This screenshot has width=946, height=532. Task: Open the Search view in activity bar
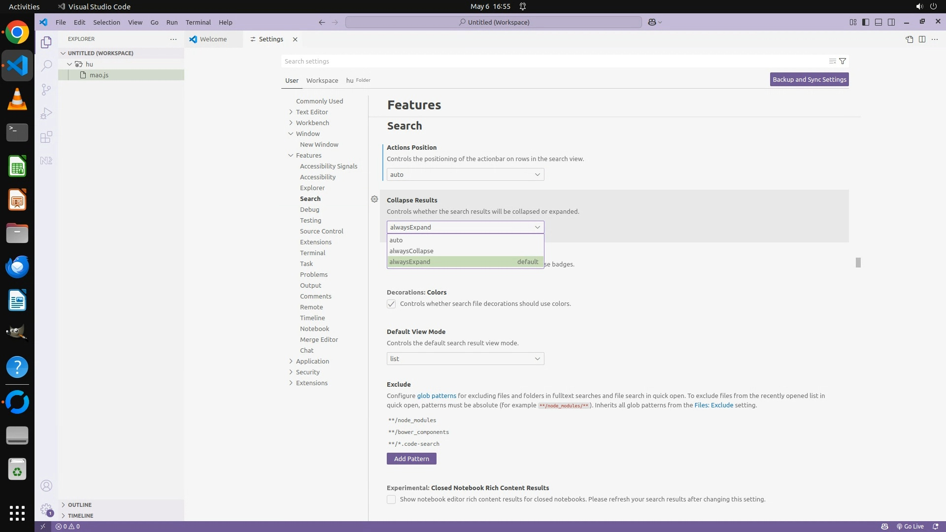tap(46, 66)
